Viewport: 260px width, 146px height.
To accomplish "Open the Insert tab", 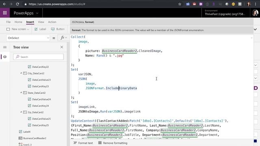I will (x=30, y=22).
